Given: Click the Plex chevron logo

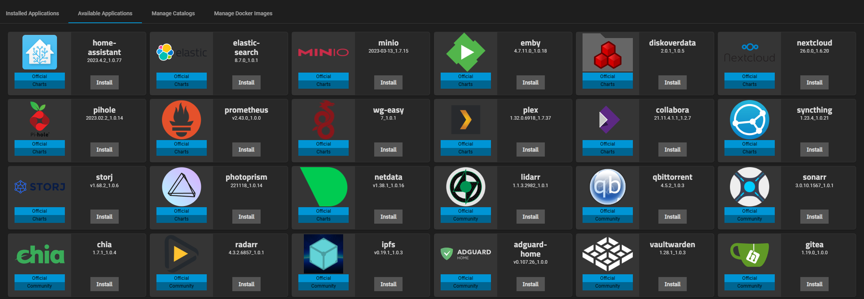Looking at the screenshot, I should pyautogui.click(x=465, y=120).
